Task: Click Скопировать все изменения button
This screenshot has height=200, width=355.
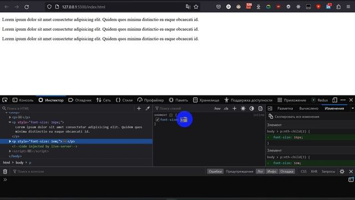Action: pyautogui.click(x=294, y=117)
